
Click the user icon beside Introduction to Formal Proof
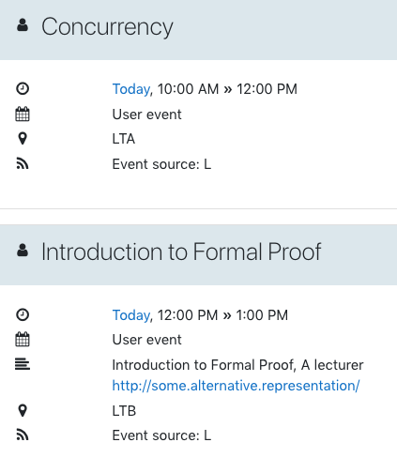coord(23,251)
